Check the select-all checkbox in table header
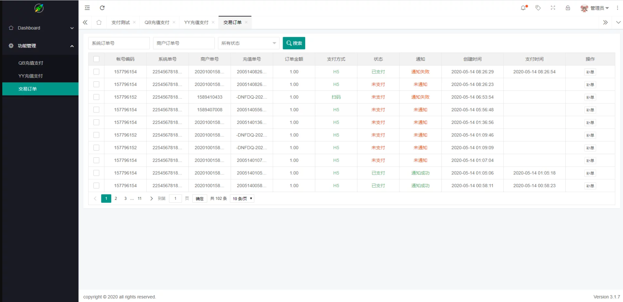This screenshot has width=623, height=302. (x=96, y=59)
